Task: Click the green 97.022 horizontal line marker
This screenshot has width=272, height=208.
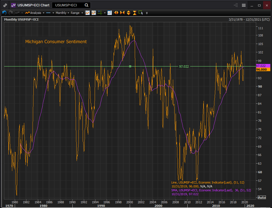Action: pyautogui.click(x=130, y=66)
